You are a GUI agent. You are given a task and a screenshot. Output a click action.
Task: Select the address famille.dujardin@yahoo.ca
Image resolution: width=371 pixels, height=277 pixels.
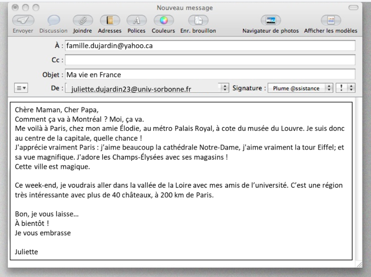110,45
